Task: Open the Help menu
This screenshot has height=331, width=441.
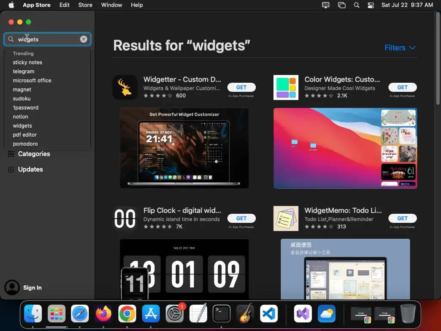Action: point(137,5)
